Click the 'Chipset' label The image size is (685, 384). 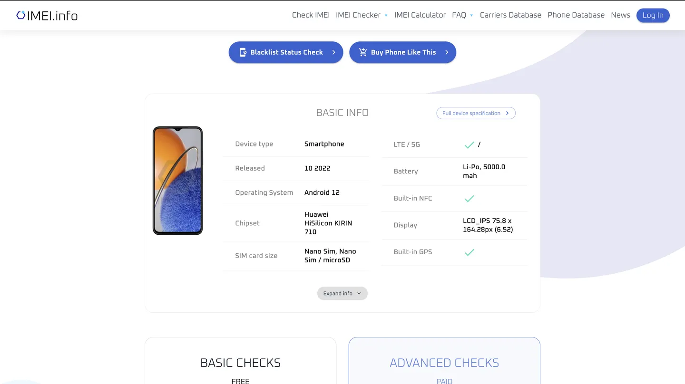tap(247, 223)
